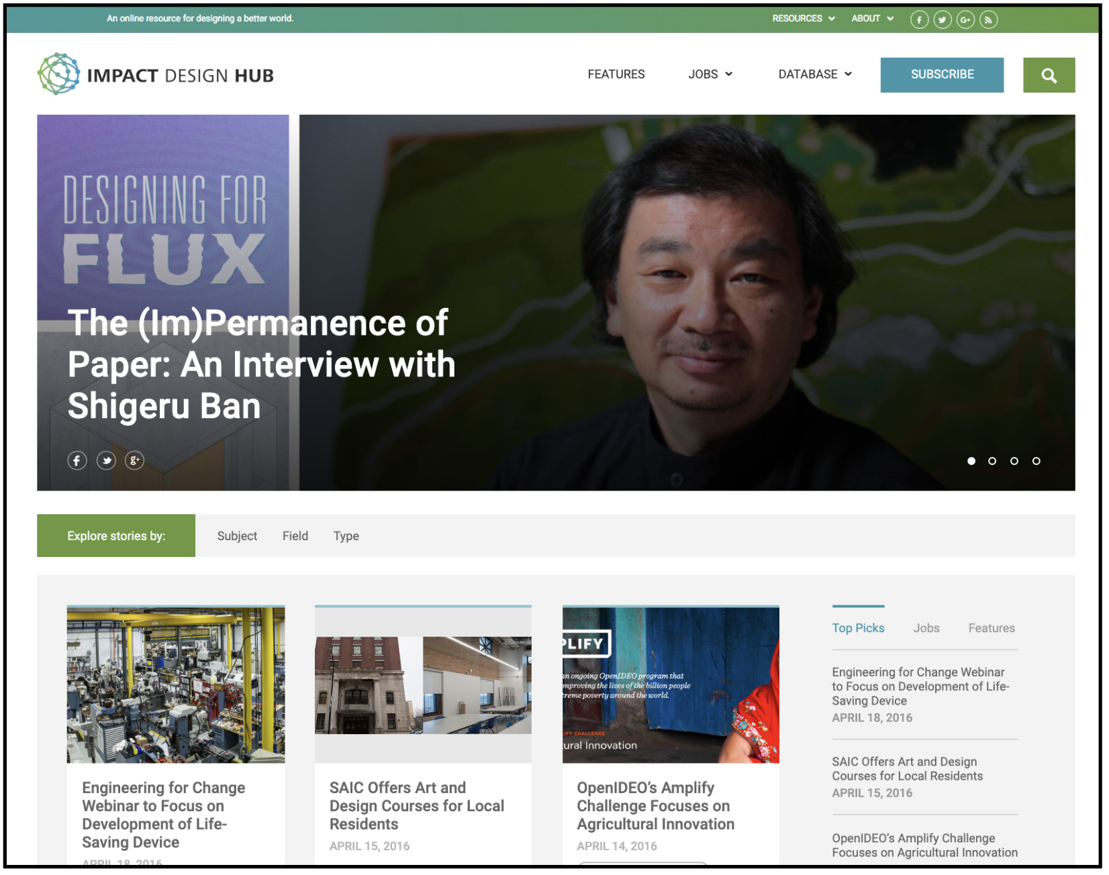Open the Features navigation item
Image resolution: width=1109 pixels, height=875 pixels.
(618, 74)
